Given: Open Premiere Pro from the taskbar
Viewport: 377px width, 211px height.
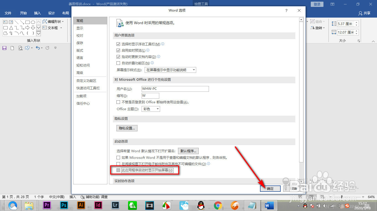Looking at the screenshot, I should coord(47,205).
